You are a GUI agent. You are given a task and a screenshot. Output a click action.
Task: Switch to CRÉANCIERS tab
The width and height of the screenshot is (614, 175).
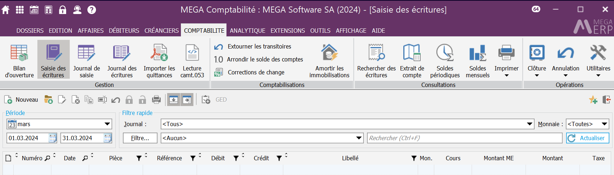tap(161, 31)
